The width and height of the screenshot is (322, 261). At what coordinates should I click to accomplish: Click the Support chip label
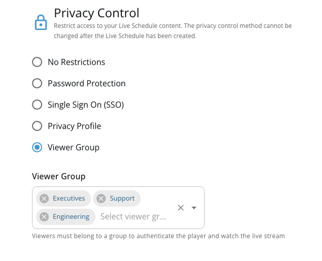pos(122,199)
